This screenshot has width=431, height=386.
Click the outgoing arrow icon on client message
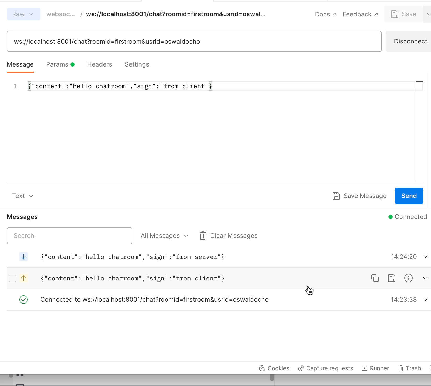[x=24, y=278]
